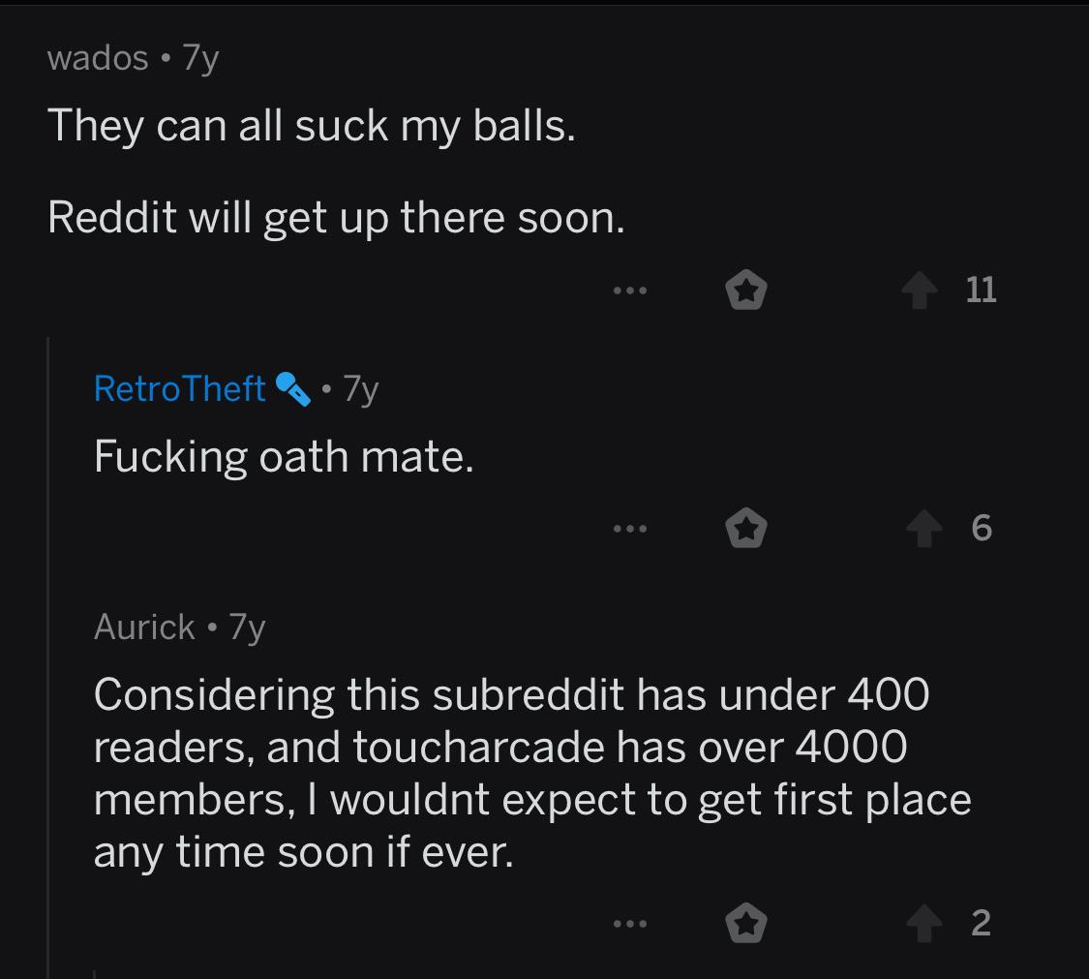The height and width of the screenshot is (979, 1089).
Task: Collapse replies via the thread line
Action: pyautogui.click(x=48, y=658)
